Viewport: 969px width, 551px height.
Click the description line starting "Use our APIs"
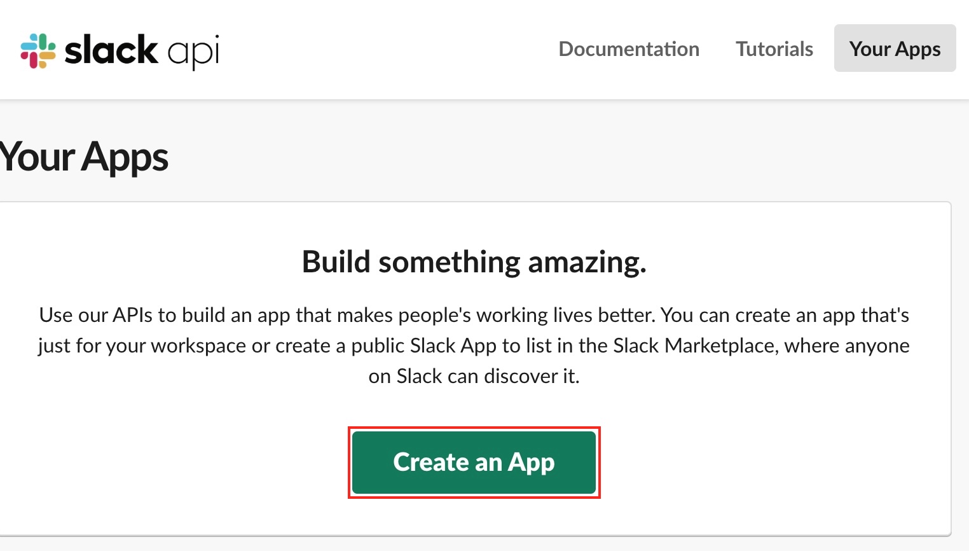coord(474,315)
